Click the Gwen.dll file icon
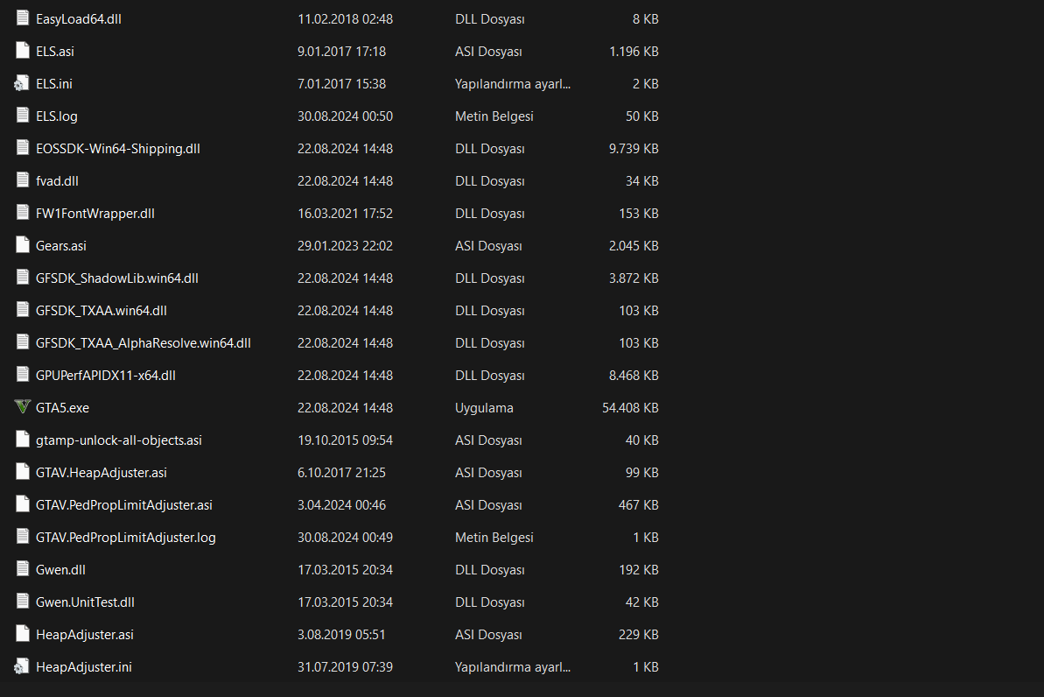Screen dimensions: 1044x697 (23, 569)
